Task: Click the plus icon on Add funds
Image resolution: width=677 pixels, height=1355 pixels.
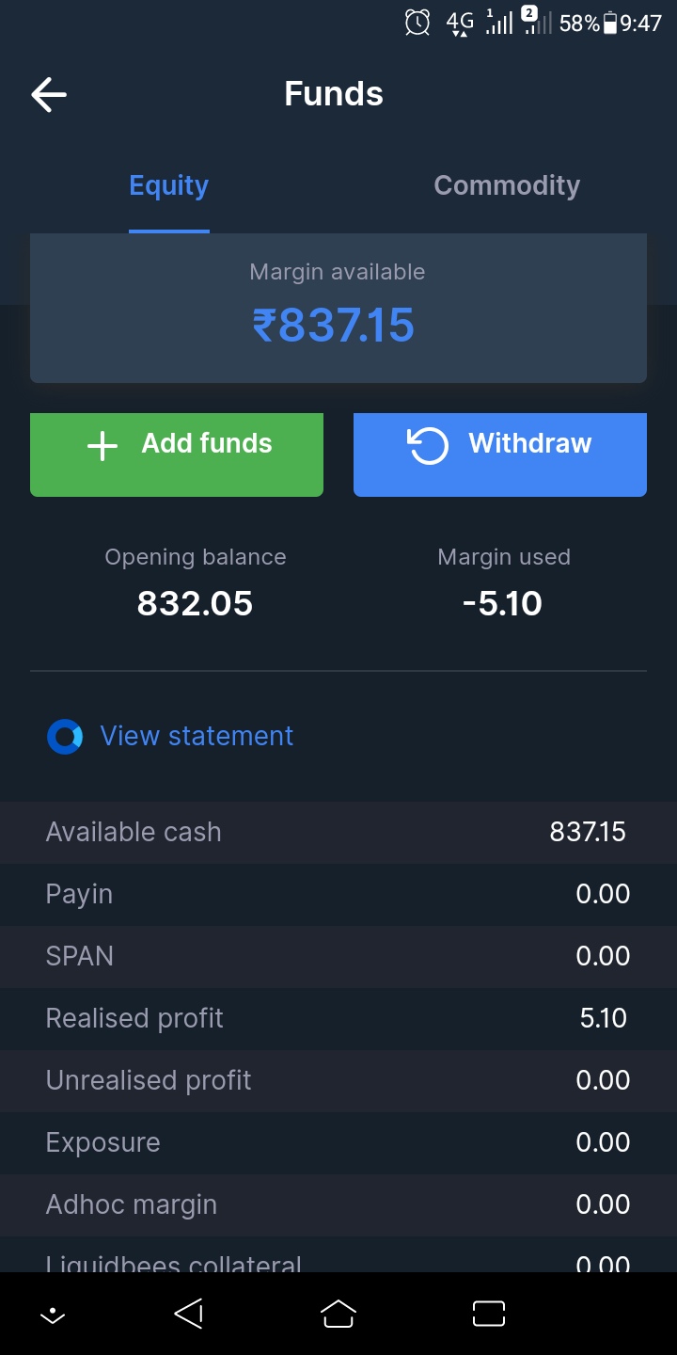Action: tap(102, 446)
